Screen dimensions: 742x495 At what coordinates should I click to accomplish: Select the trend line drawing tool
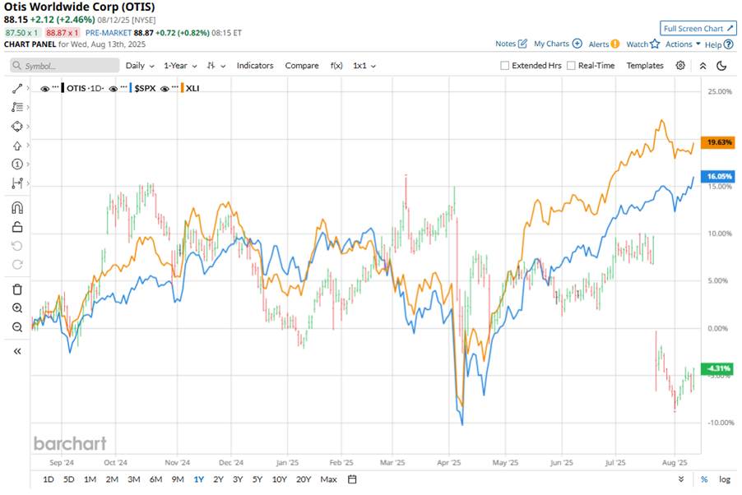[x=17, y=89]
